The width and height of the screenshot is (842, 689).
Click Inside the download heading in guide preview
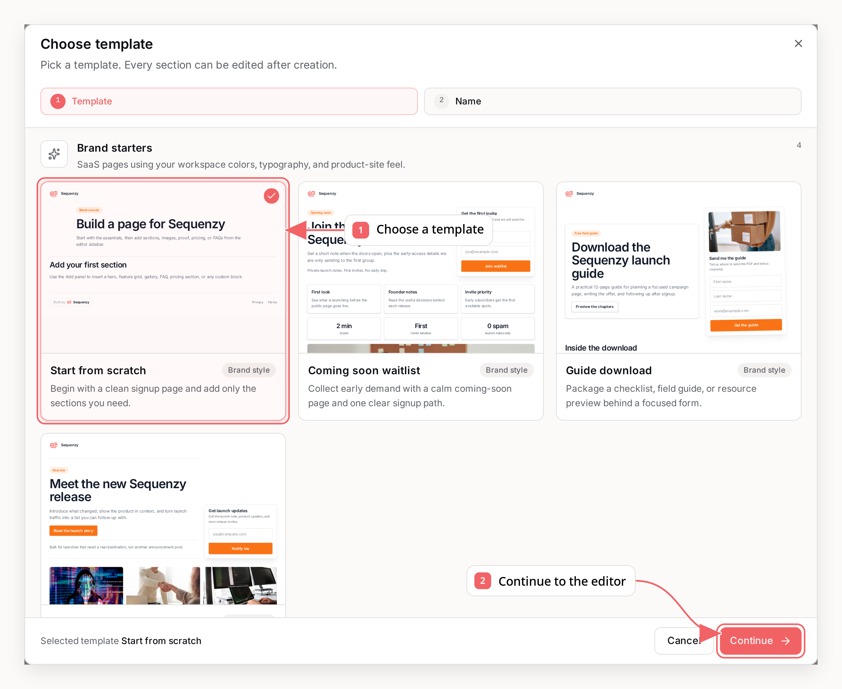click(x=601, y=348)
